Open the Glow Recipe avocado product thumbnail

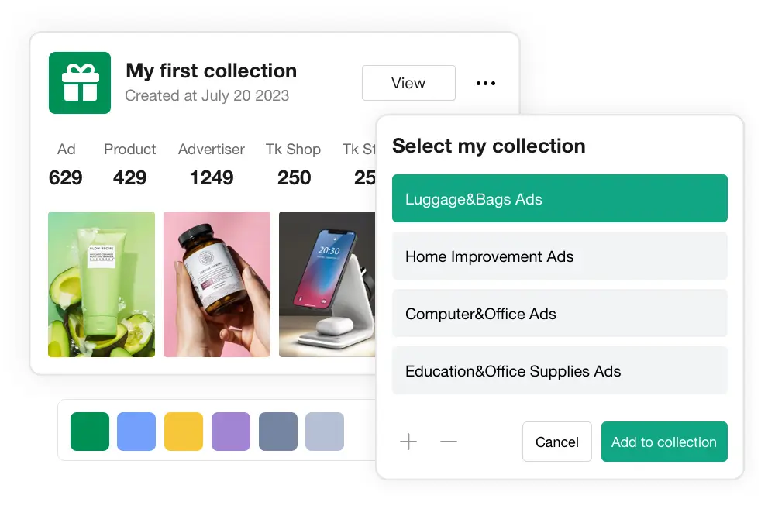coord(102,284)
